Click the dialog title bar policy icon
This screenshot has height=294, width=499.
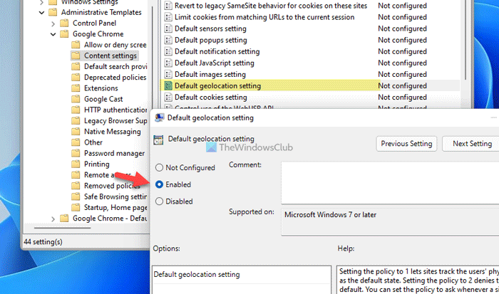pos(159,118)
